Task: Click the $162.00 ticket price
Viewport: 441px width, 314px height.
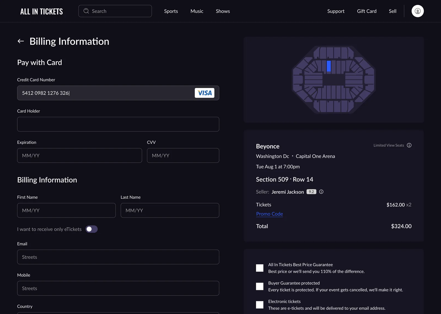Action: click(396, 205)
